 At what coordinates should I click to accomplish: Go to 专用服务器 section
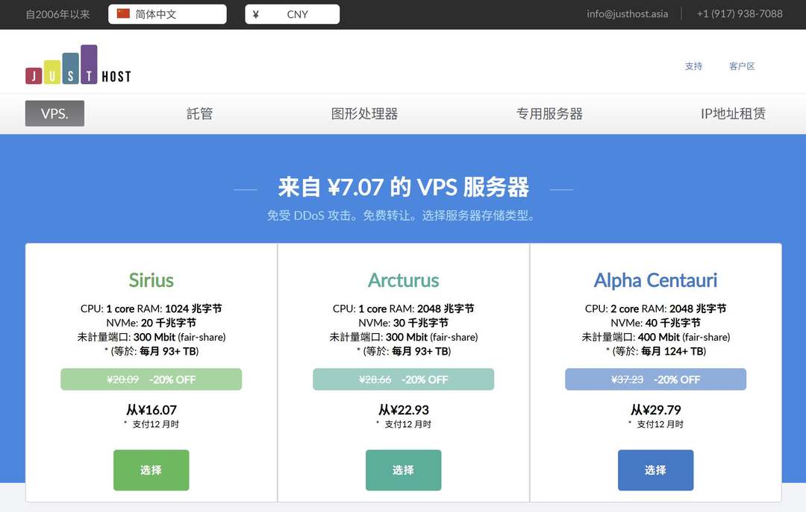549,113
